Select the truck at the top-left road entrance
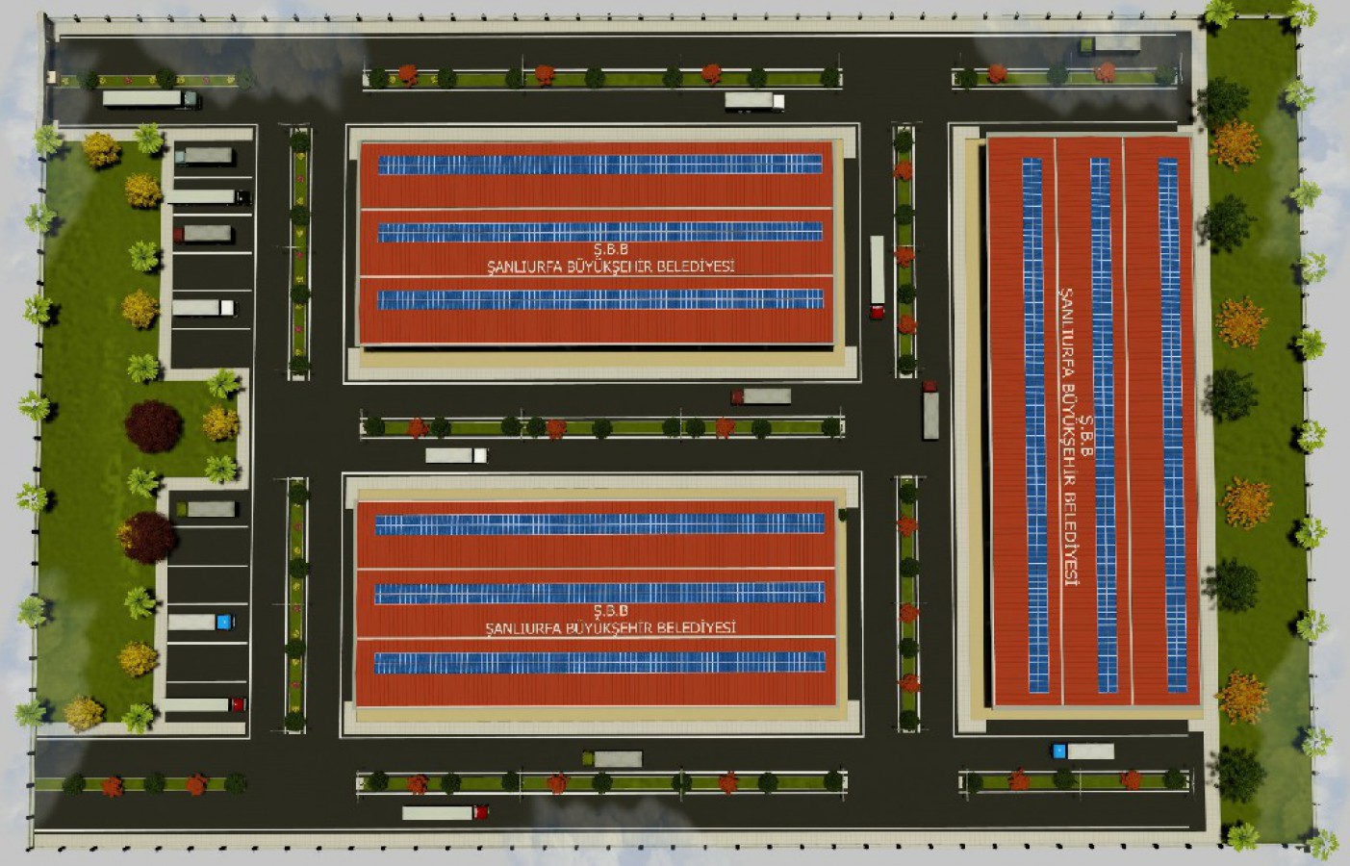 [151, 99]
